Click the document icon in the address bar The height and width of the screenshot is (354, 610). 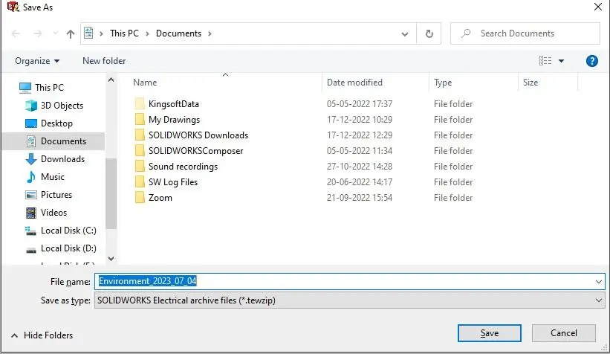point(88,33)
